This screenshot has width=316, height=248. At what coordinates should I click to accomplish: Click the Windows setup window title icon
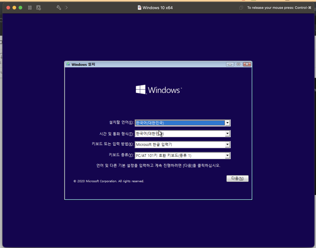(x=68, y=64)
